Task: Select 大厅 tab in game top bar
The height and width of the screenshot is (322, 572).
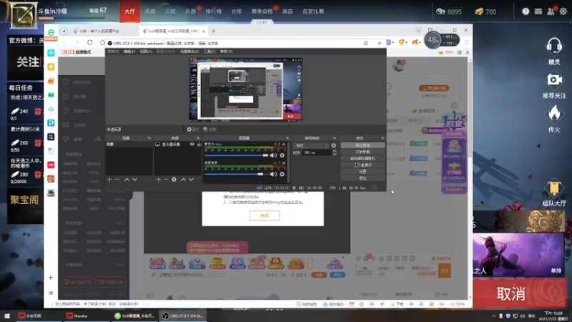Action: pyautogui.click(x=130, y=11)
